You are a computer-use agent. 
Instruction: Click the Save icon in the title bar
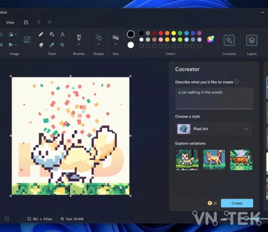click(26, 23)
